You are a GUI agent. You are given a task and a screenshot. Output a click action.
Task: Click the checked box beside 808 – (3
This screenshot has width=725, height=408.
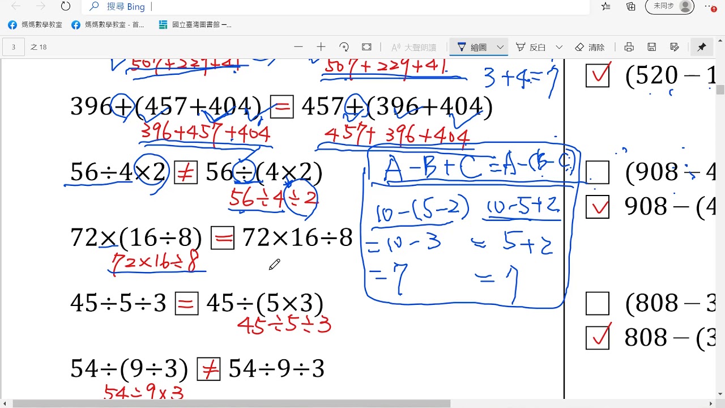click(598, 338)
